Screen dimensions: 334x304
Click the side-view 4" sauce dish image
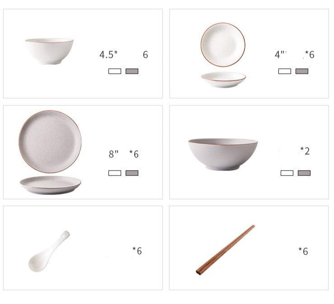pos(224,80)
